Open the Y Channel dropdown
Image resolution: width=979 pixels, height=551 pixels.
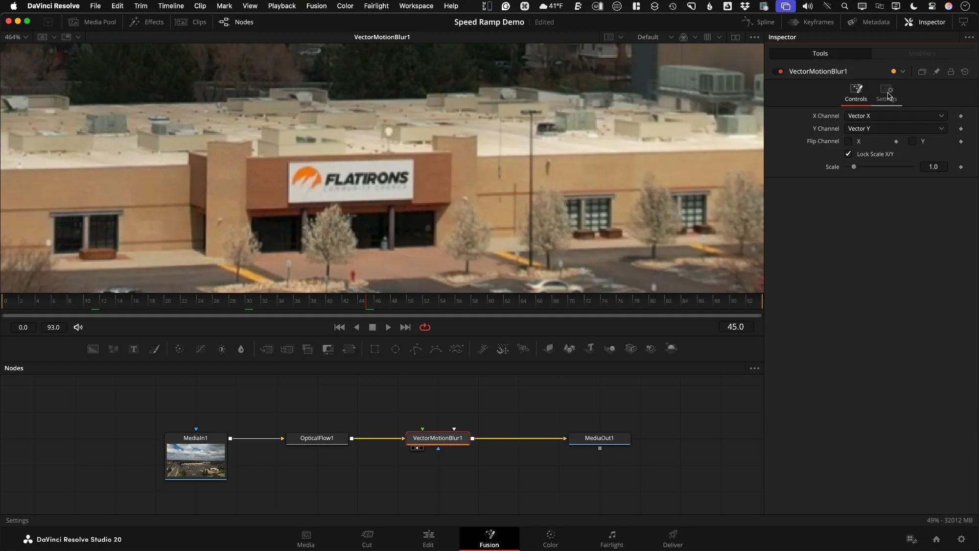(895, 129)
